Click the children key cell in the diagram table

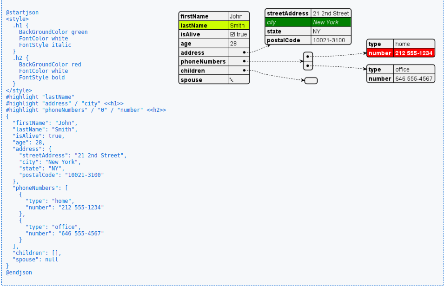click(x=204, y=71)
